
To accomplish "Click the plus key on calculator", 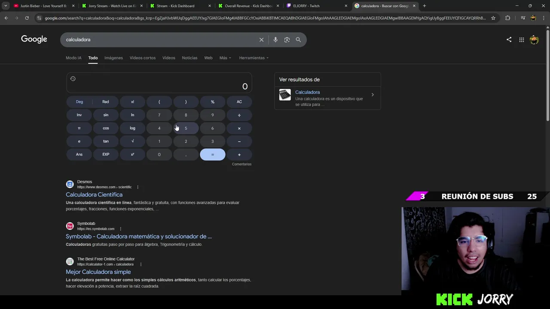I will 239,154.
